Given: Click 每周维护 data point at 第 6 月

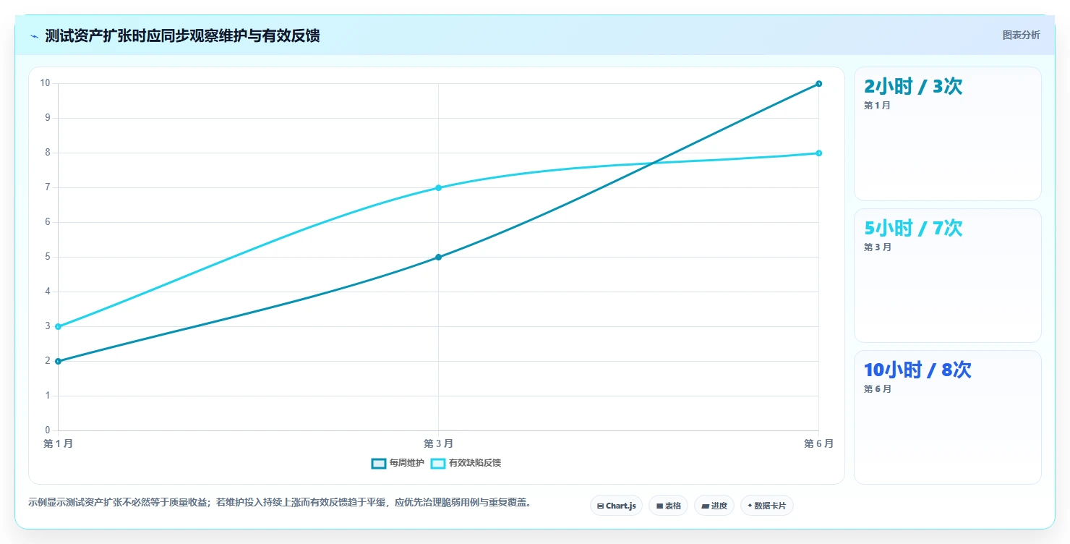Looking at the screenshot, I should [x=818, y=83].
